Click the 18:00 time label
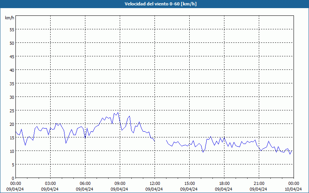The width and height of the screenshot is (309, 193). click(x=224, y=184)
